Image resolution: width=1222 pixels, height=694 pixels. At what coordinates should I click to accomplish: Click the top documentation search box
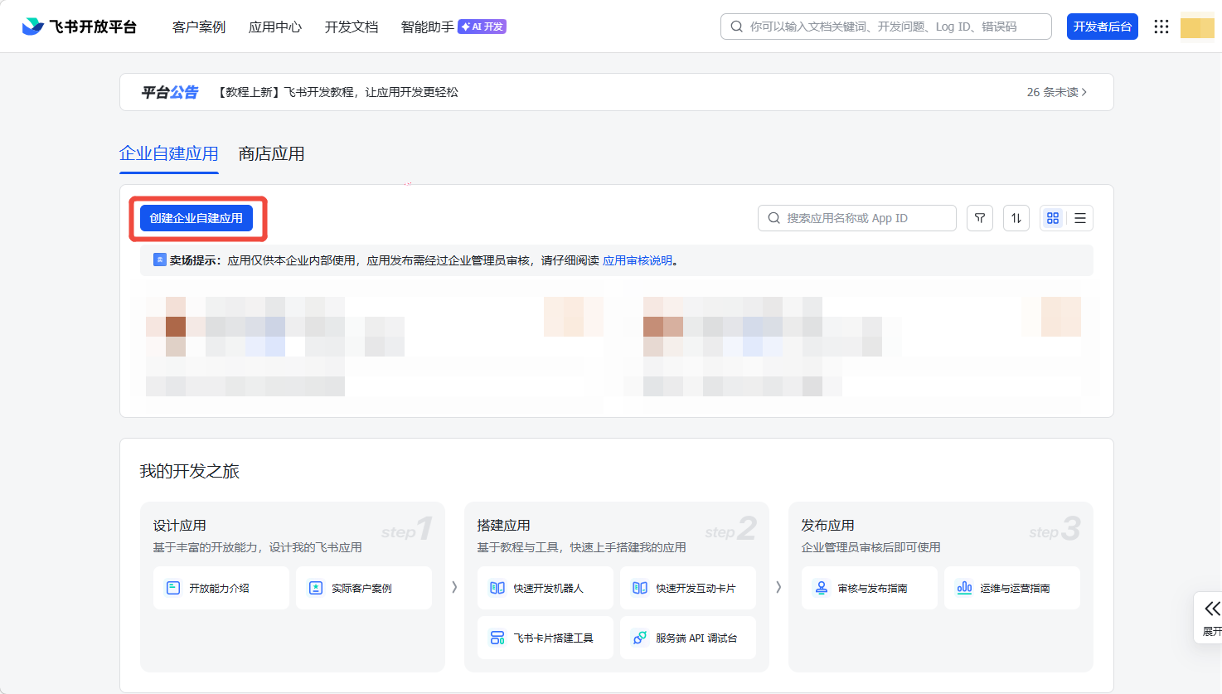point(885,27)
